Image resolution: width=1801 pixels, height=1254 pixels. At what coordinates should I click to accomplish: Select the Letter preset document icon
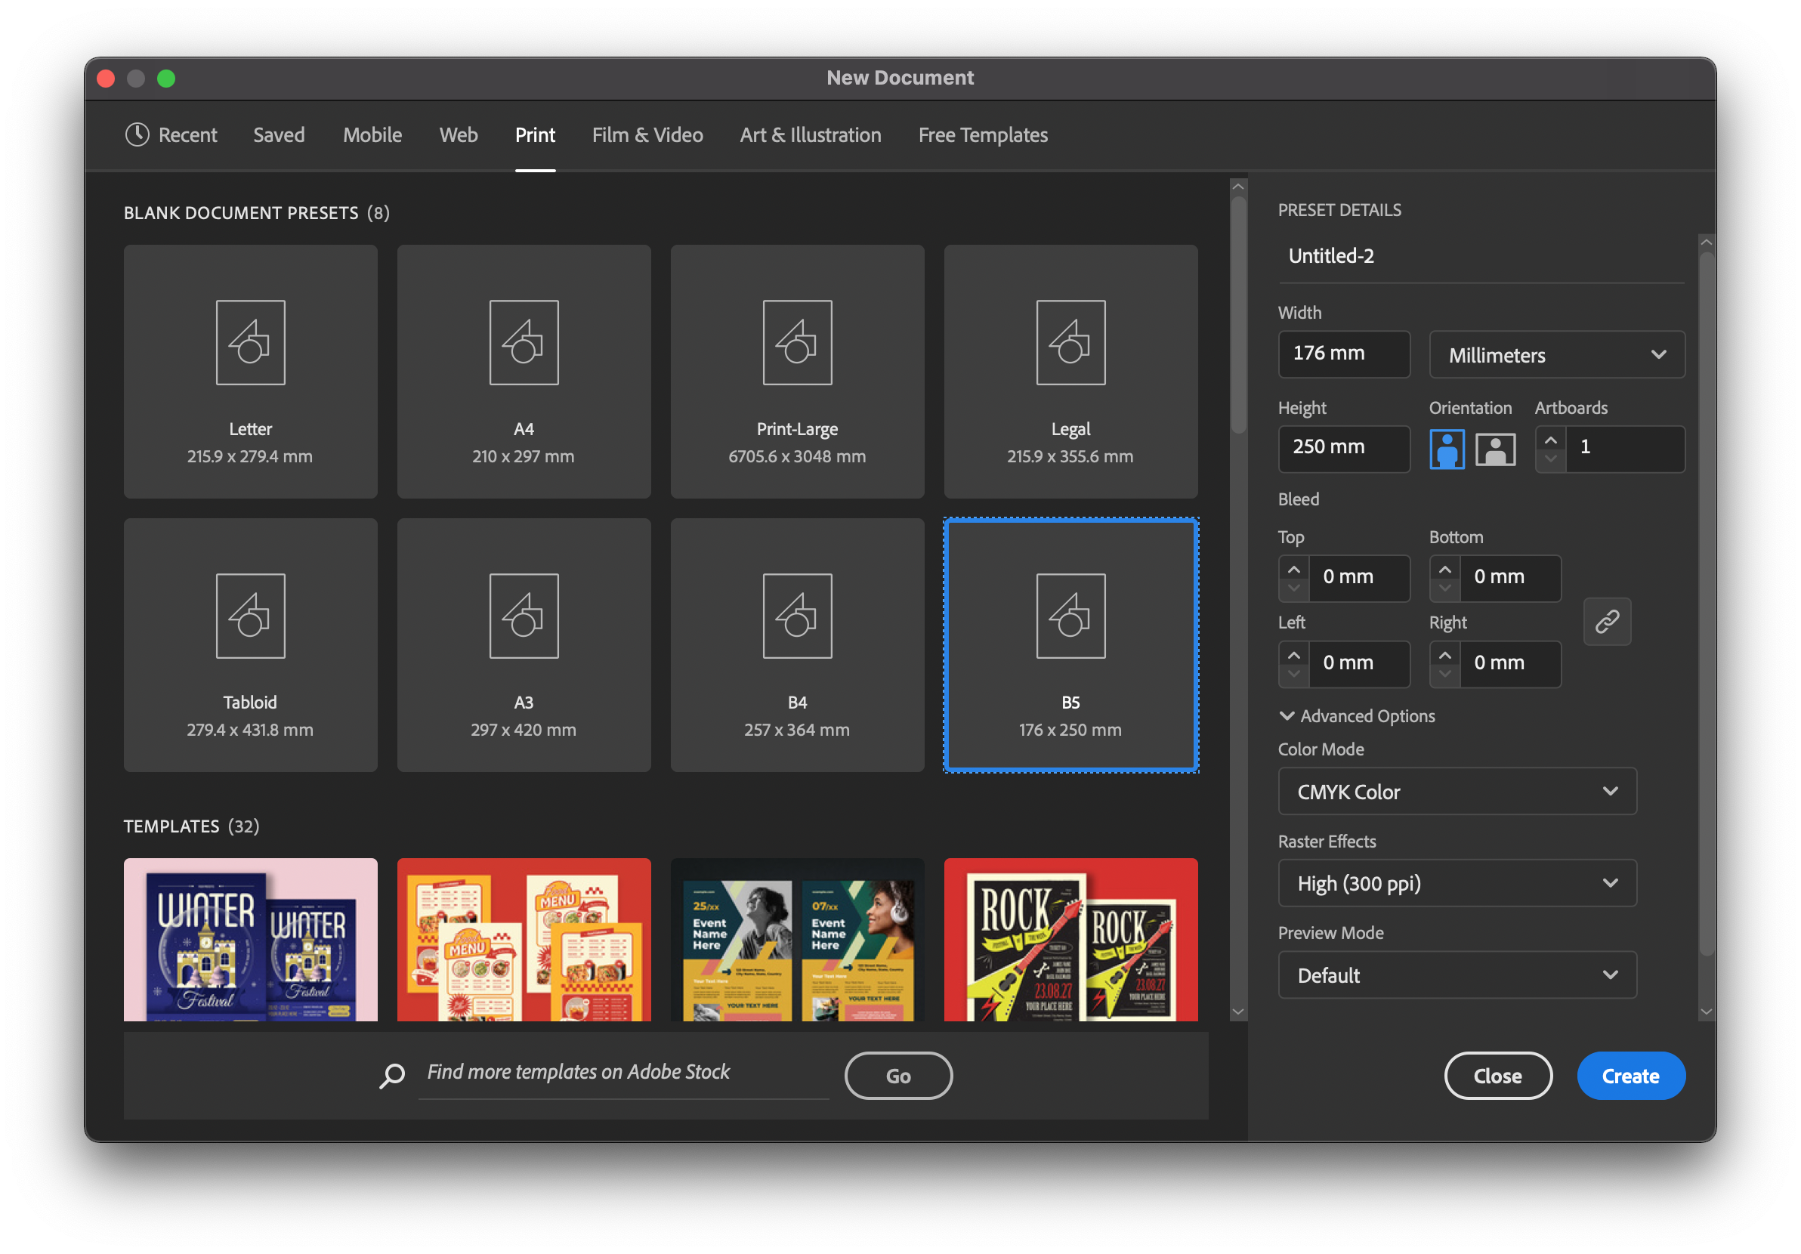tap(250, 343)
